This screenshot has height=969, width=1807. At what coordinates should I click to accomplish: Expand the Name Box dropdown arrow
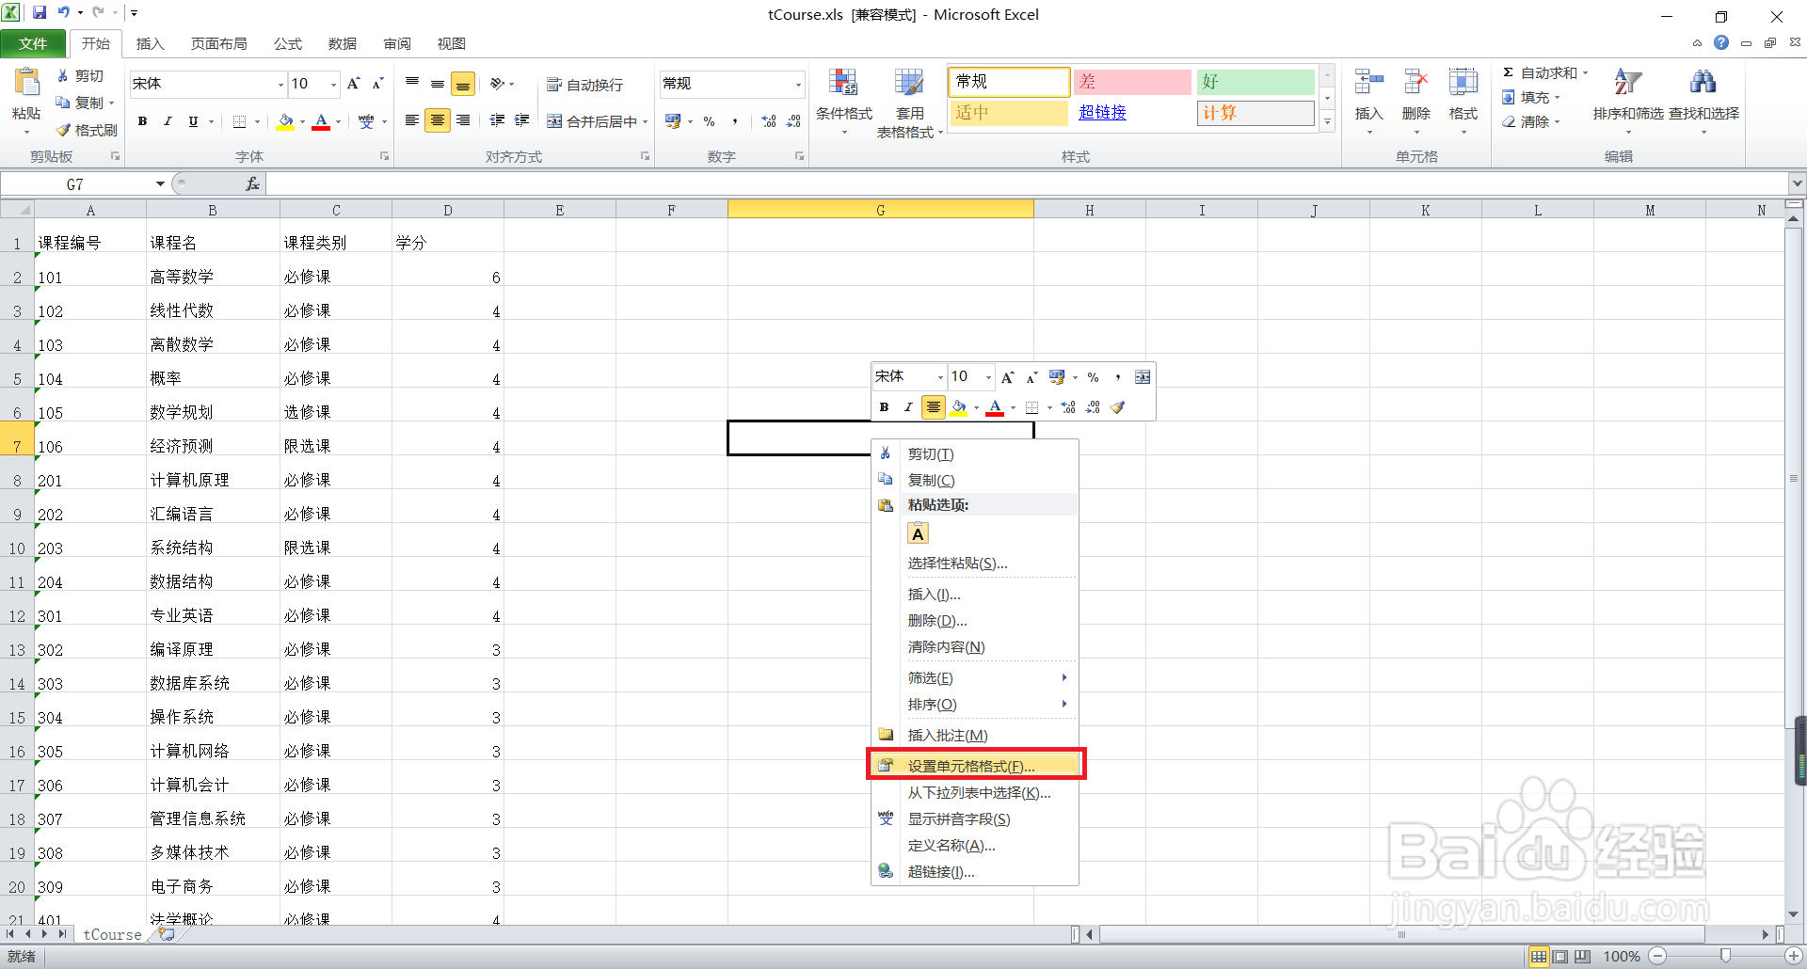(x=160, y=184)
